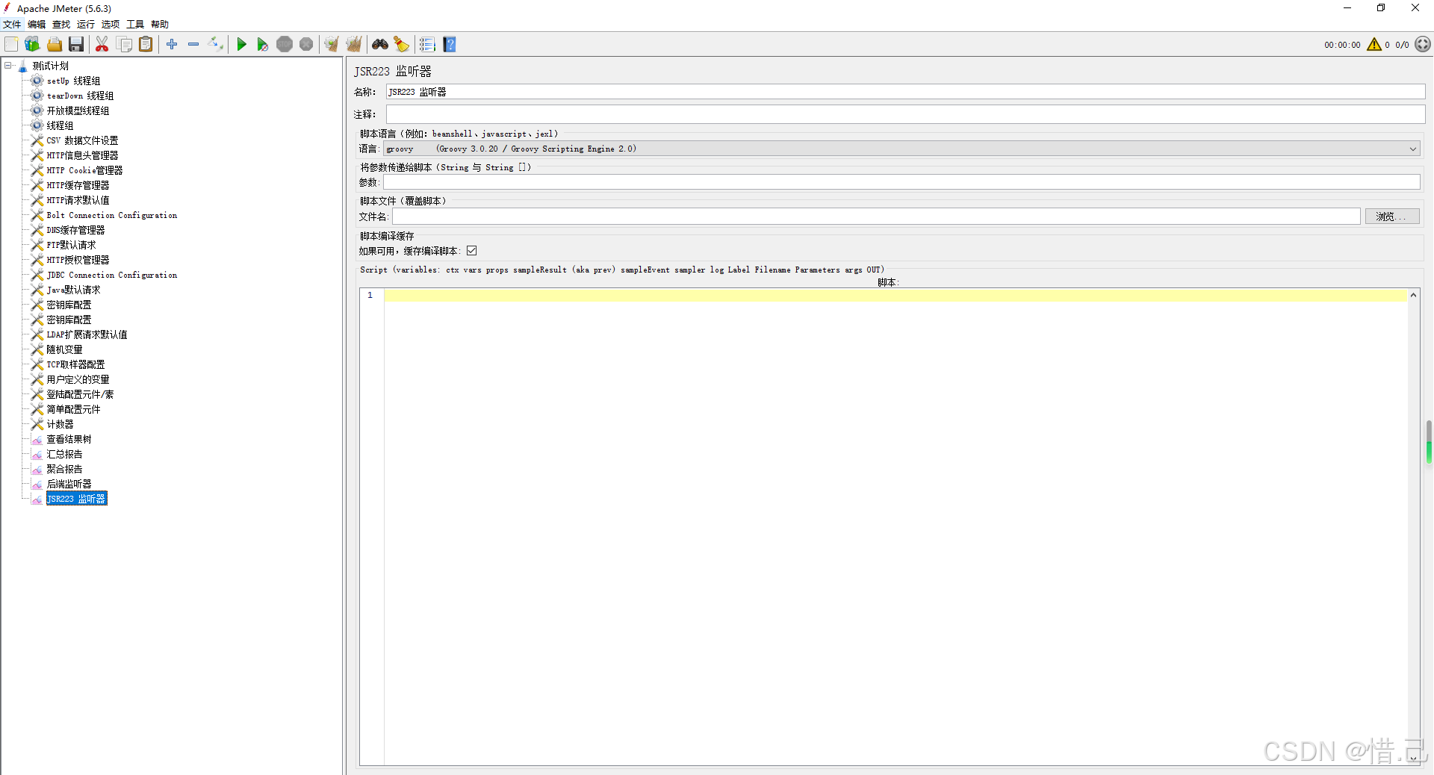1434x775 pixels.
Task: Select the DNS缓存管理器 tree node
Action: [x=75, y=230]
